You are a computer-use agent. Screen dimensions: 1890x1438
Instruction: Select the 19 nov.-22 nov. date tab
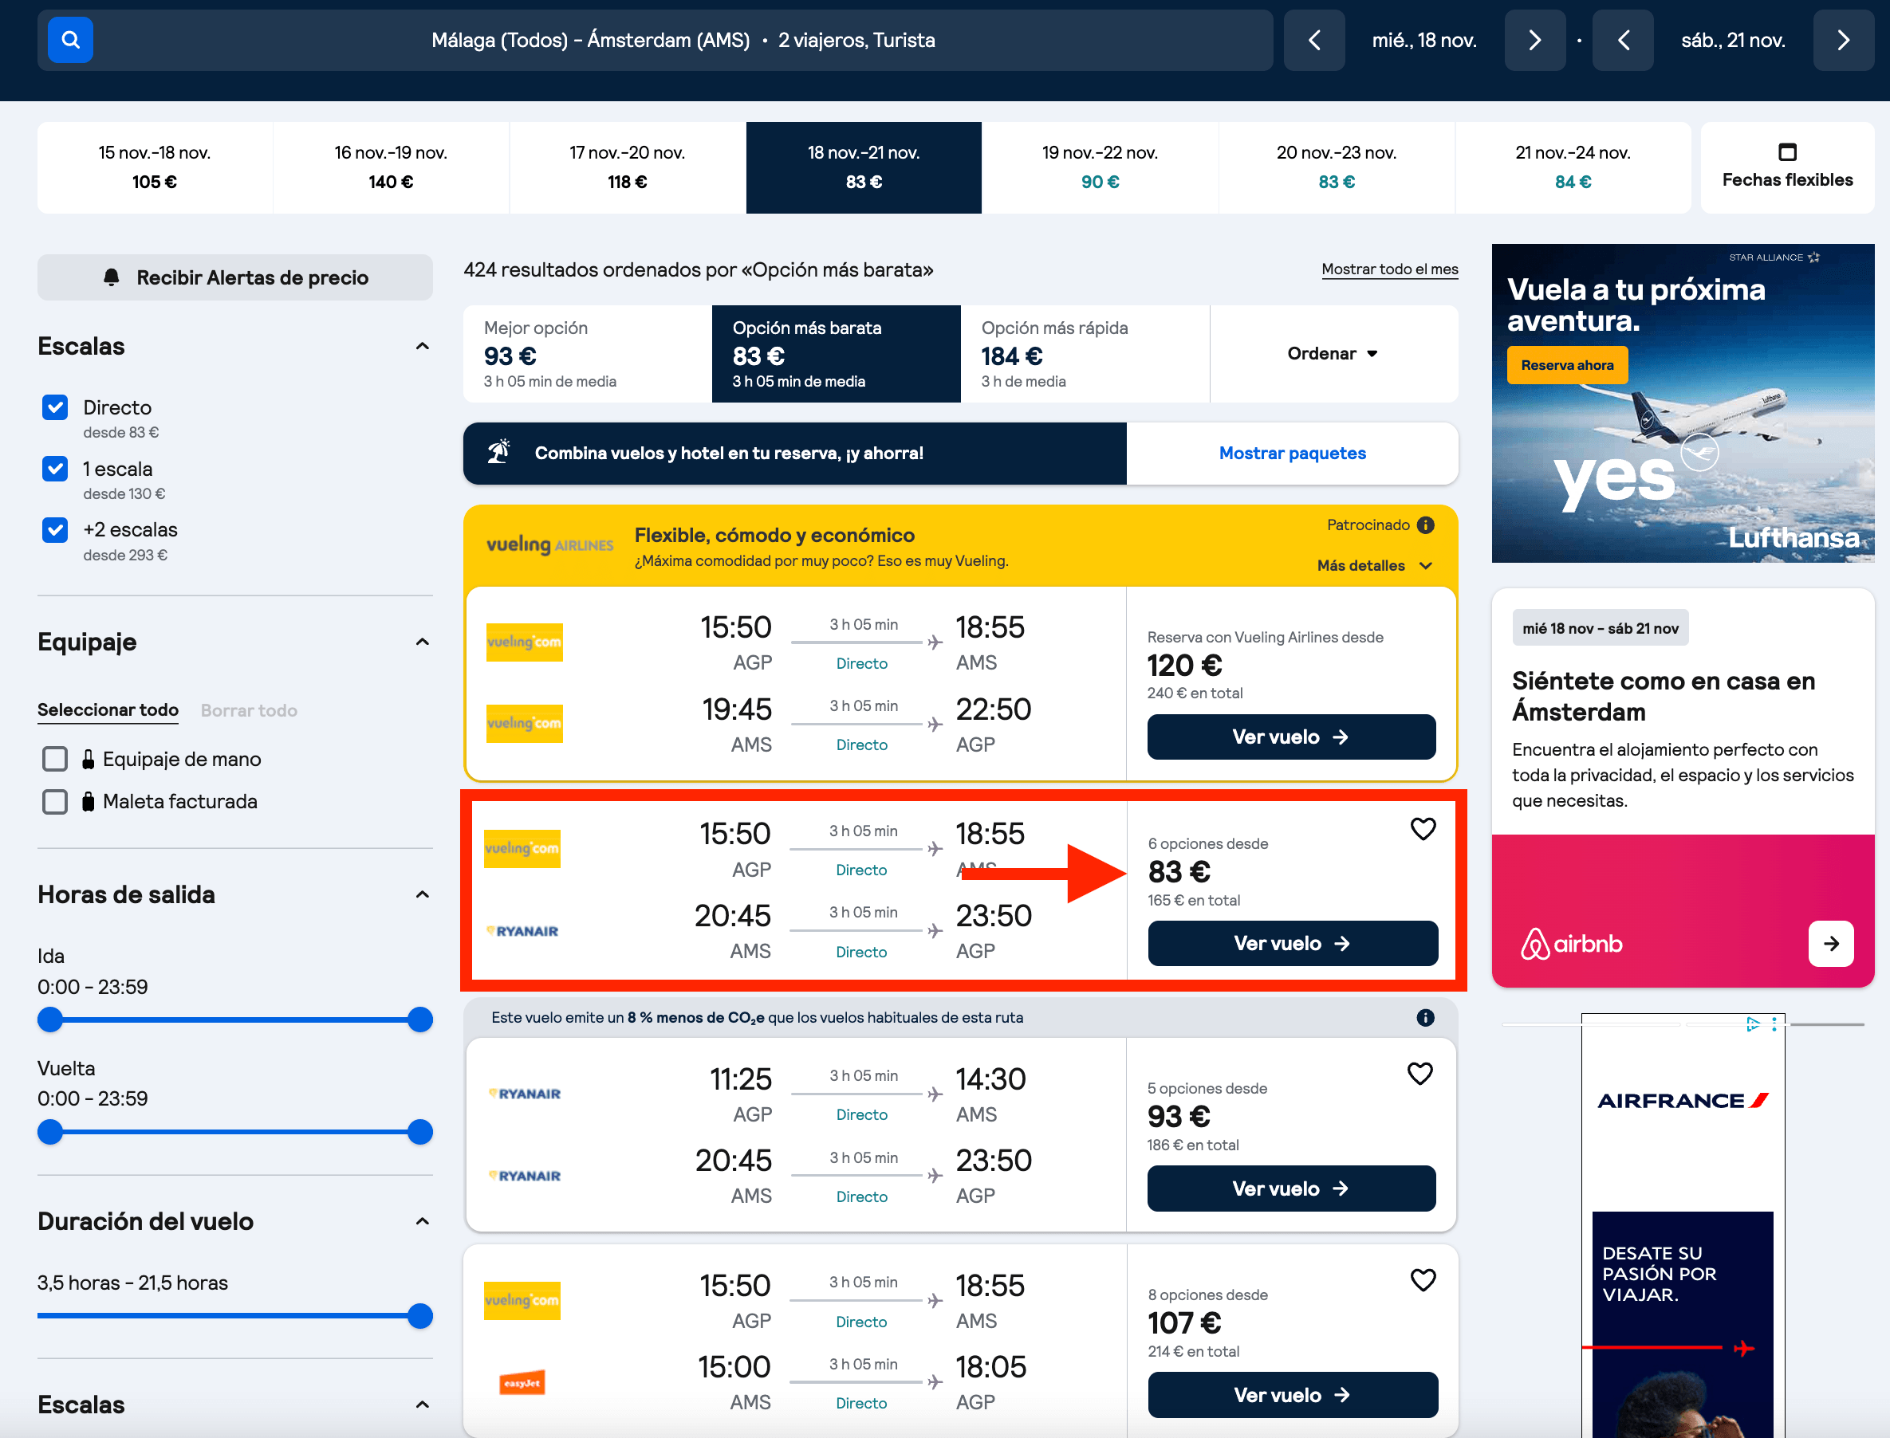[1101, 167]
